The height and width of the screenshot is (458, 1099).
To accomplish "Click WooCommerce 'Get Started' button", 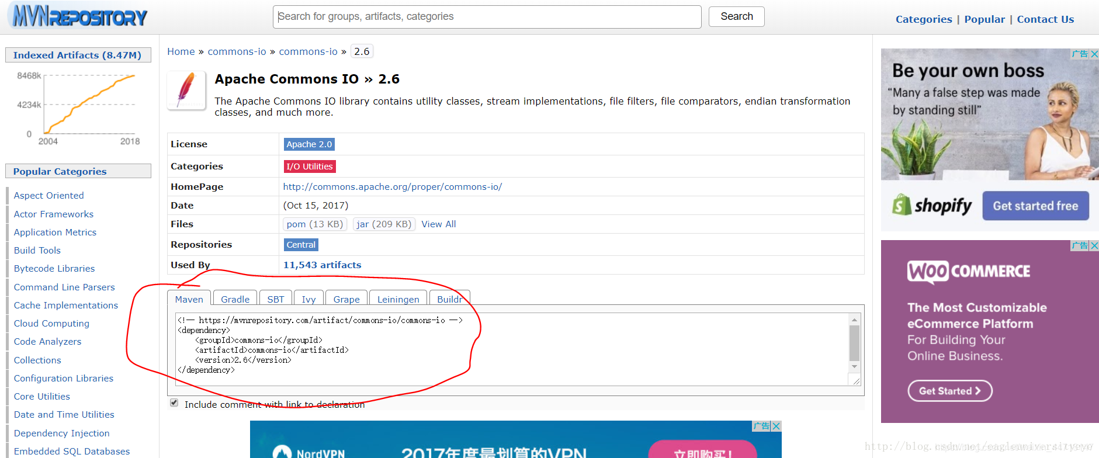I will tap(950, 391).
